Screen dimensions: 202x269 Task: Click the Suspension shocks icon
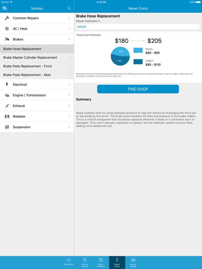pos(7,127)
